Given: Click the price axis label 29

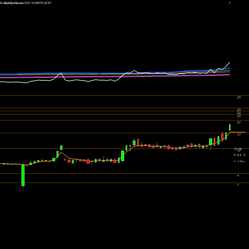Looking at the screenshot, I should (x=239, y=98).
